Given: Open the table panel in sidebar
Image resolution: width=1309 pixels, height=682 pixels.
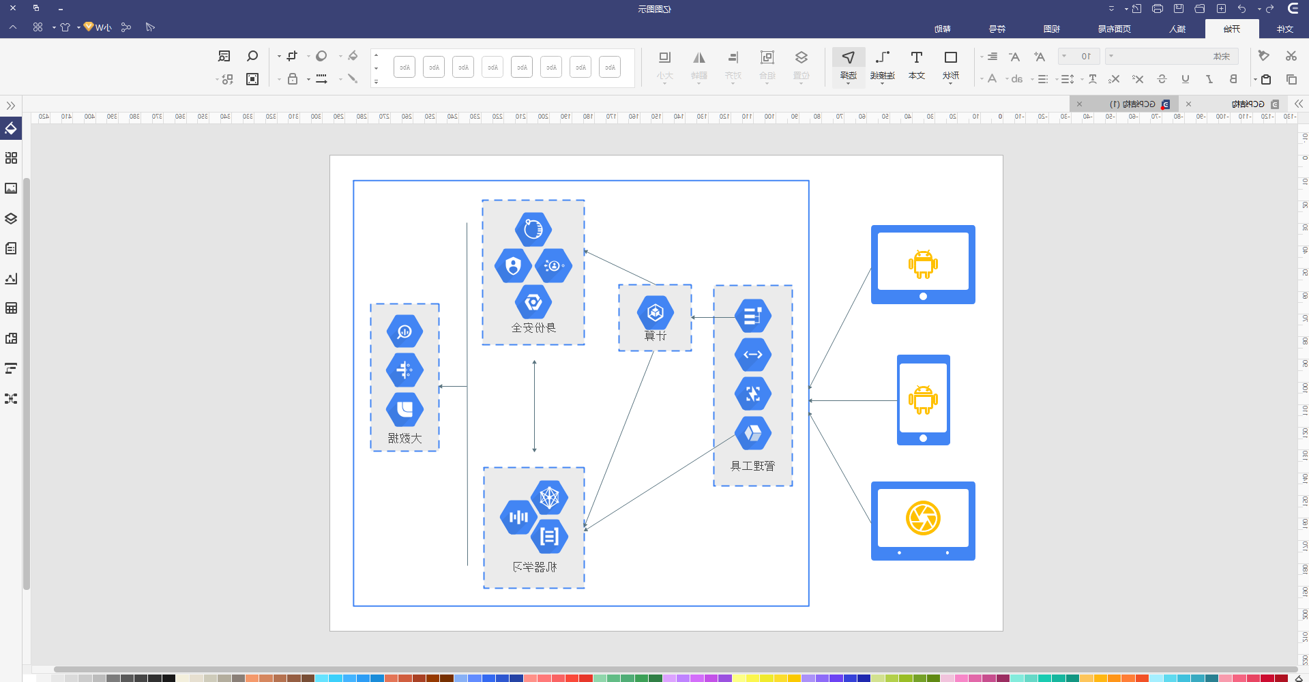Looking at the screenshot, I should point(11,308).
